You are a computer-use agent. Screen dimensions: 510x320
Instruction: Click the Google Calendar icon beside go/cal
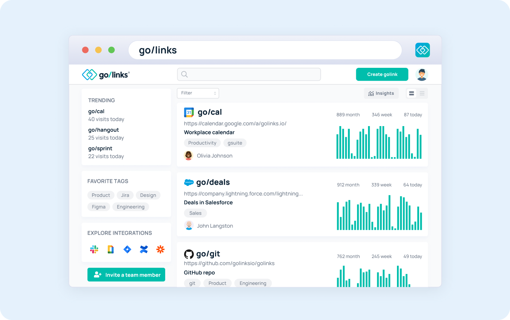coord(189,112)
